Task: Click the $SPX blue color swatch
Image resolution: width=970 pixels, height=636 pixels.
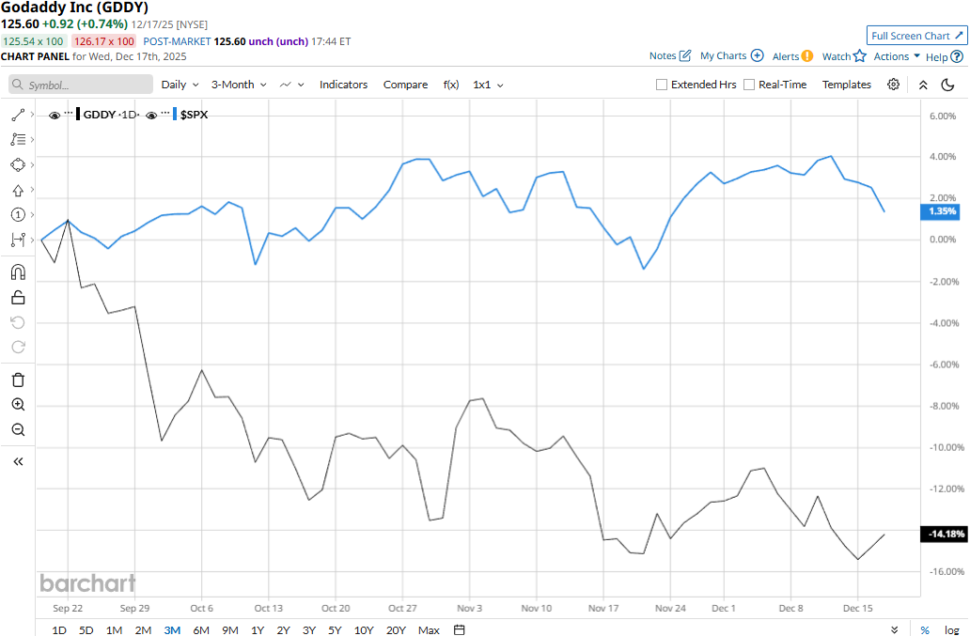Action: (175, 115)
